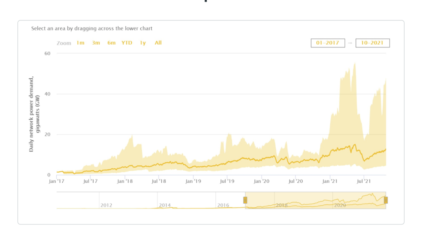
Task: Click the Jan '17 axis label
Action: (x=56, y=181)
